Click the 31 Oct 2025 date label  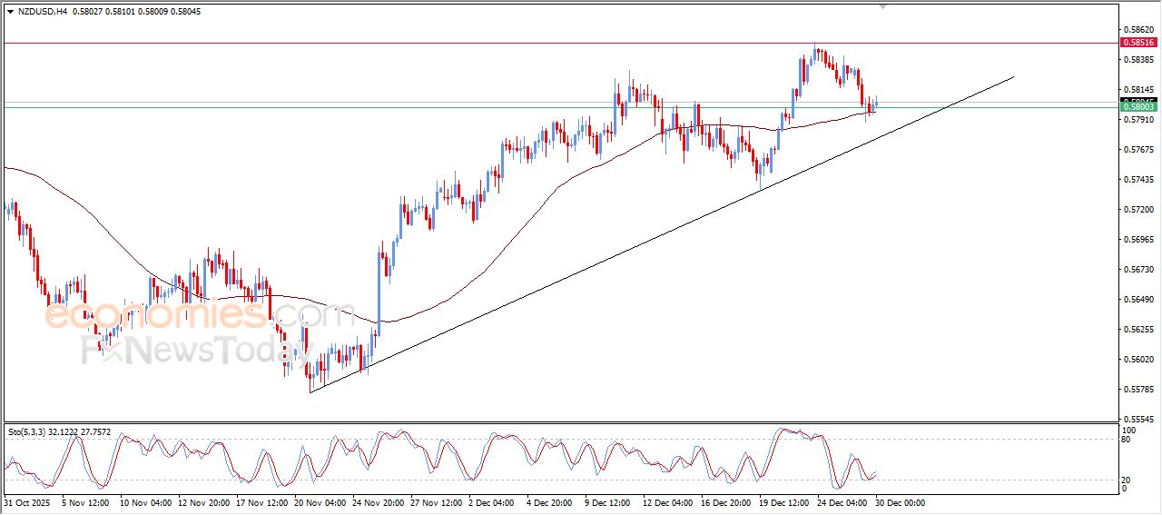pos(25,501)
